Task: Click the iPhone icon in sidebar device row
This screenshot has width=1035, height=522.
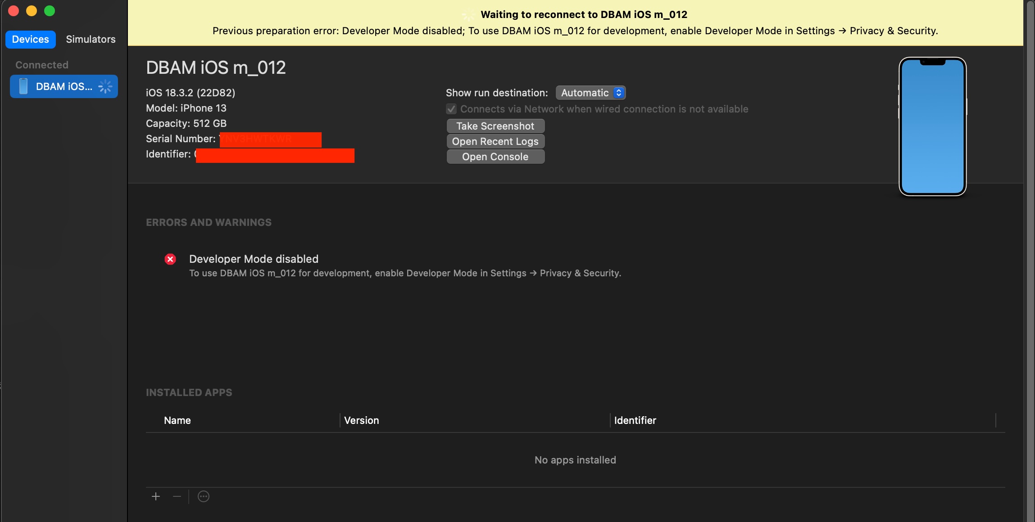Action: pos(23,86)
